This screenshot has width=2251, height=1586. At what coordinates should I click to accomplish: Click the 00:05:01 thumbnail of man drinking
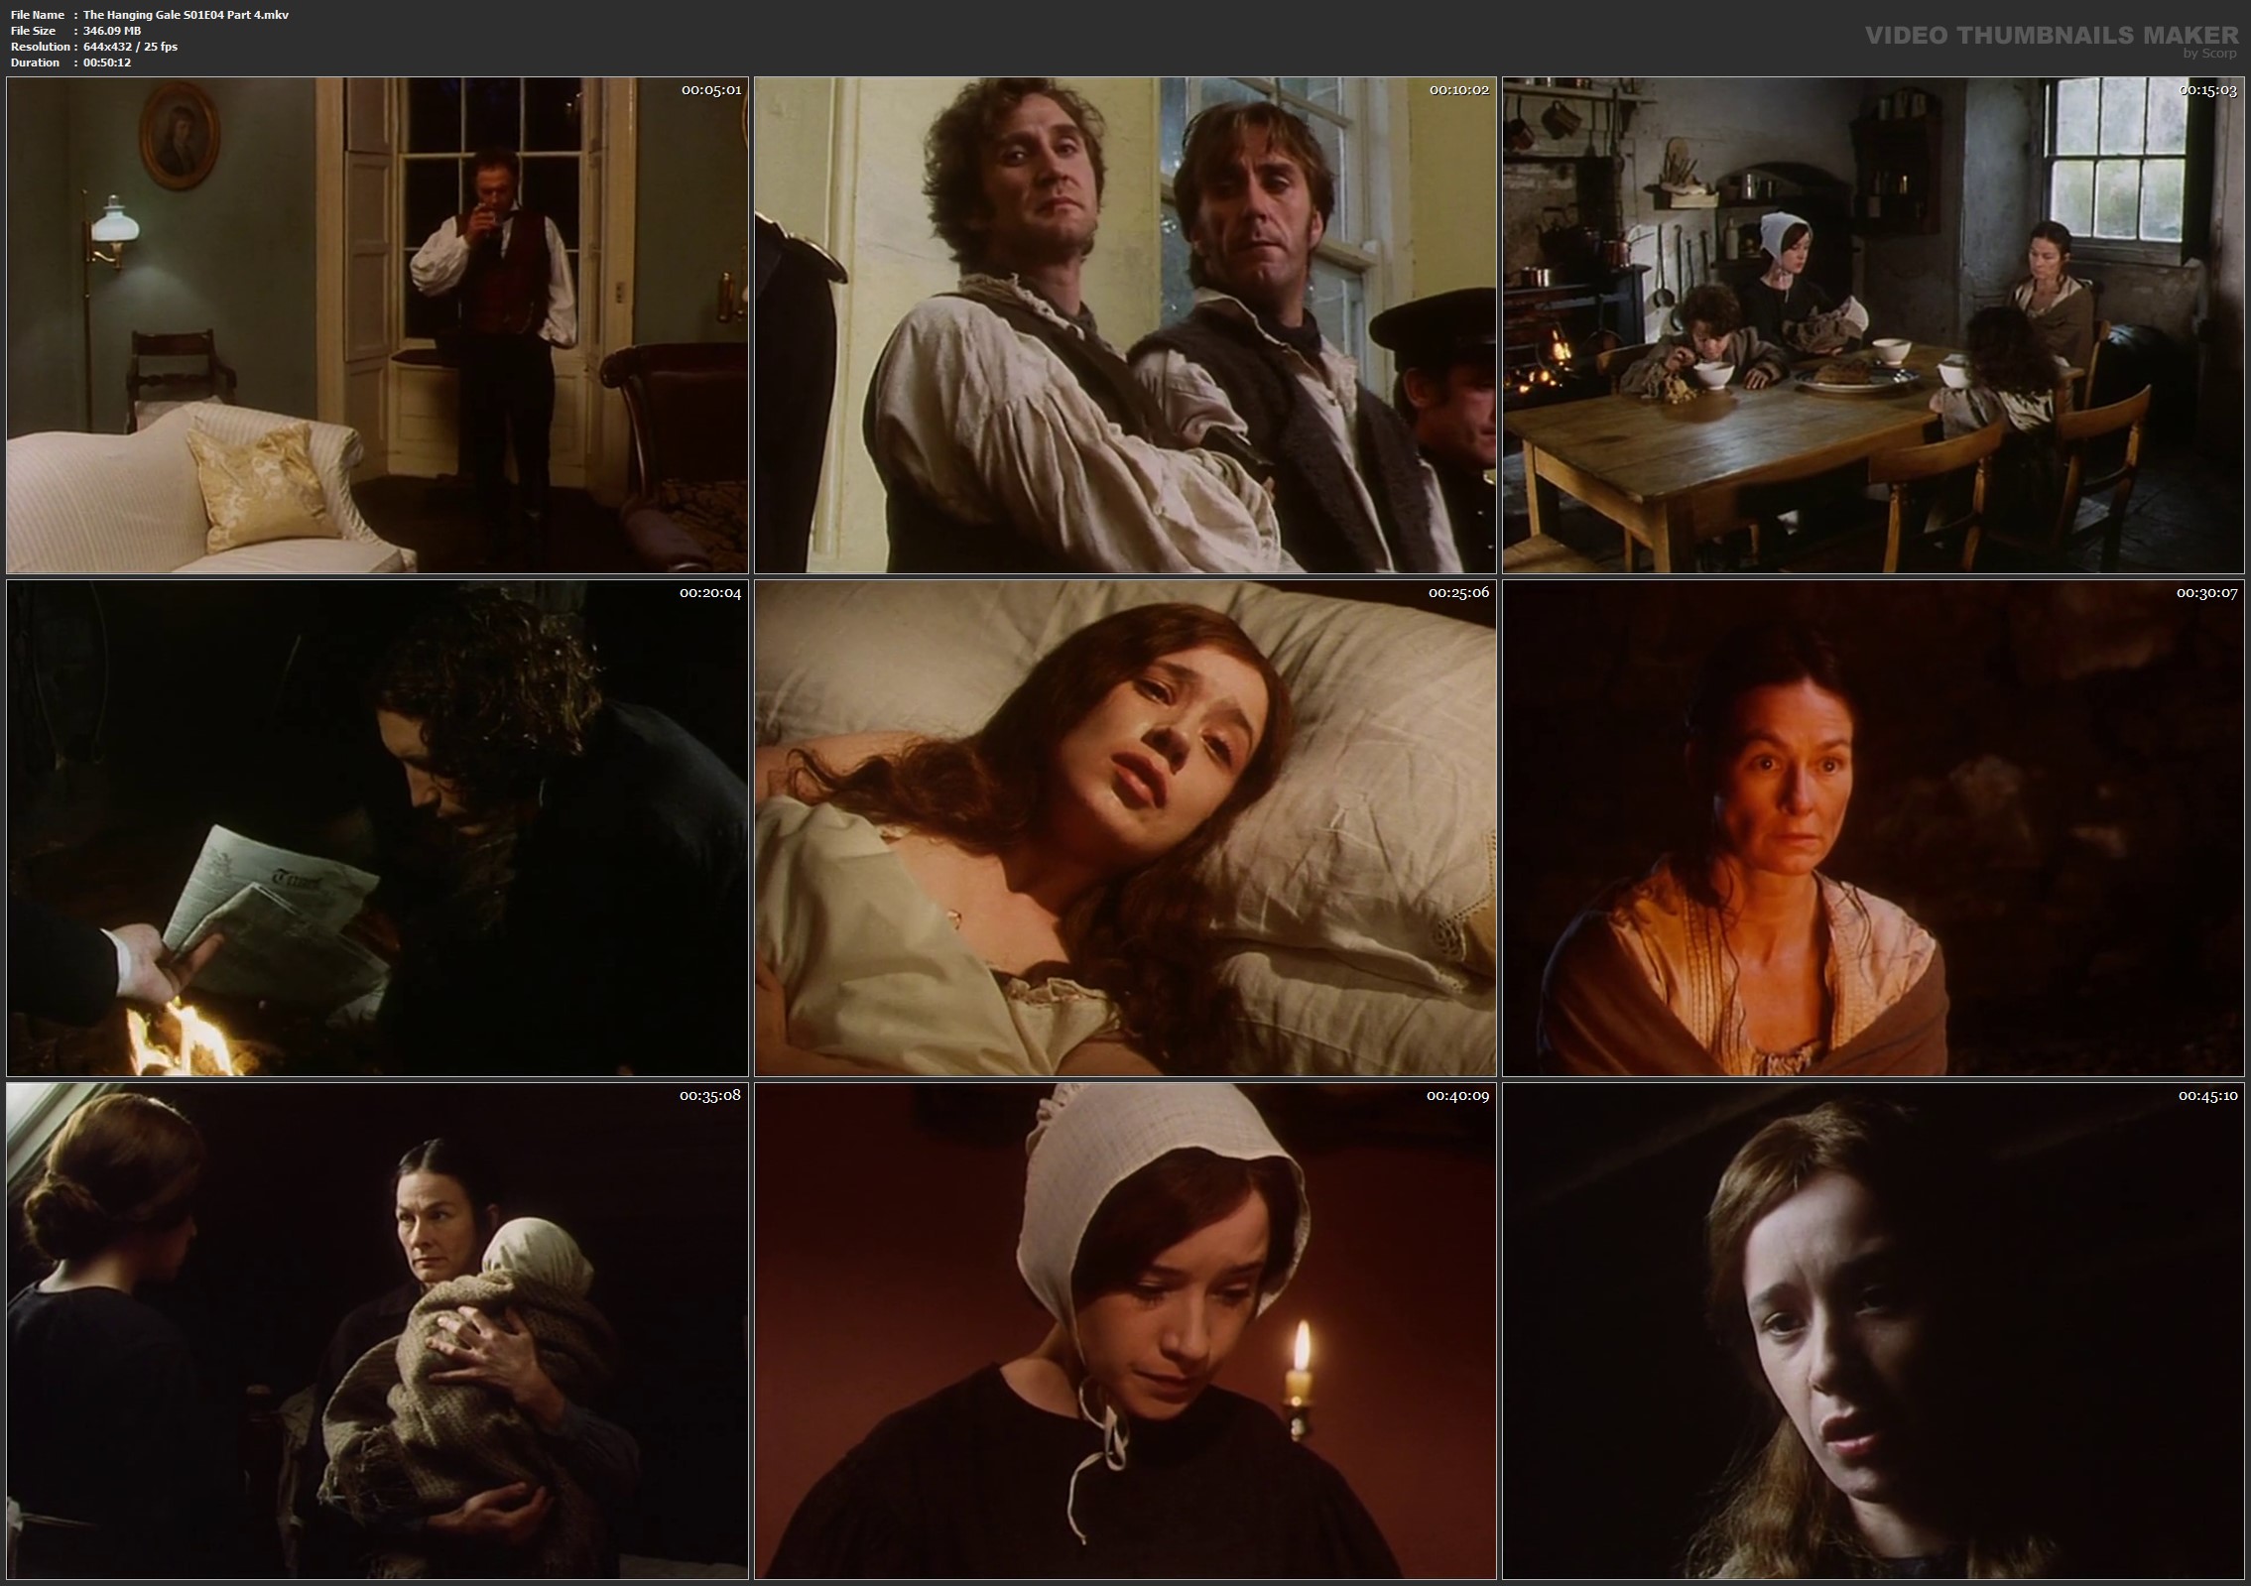377,325
